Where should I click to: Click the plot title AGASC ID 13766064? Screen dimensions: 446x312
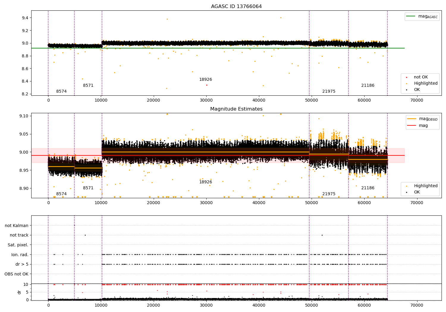[x=236, y=7]
